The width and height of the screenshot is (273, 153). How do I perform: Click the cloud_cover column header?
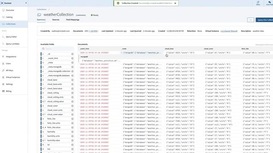209,49
